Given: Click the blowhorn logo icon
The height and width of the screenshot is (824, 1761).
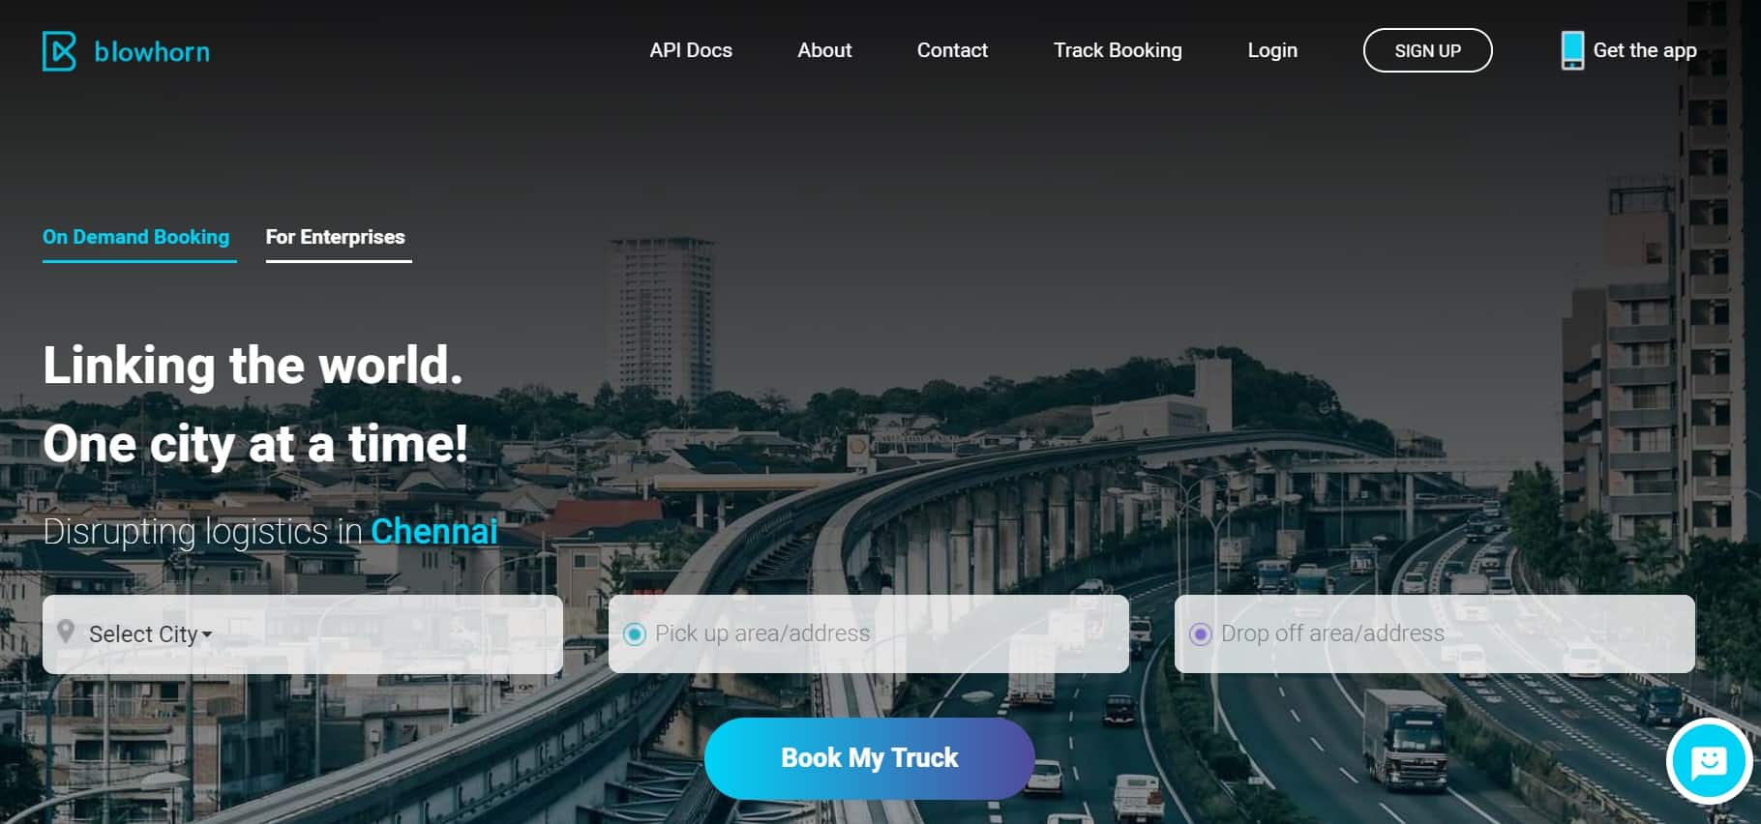Looking at the screenshot, I should tap(59, 51).
